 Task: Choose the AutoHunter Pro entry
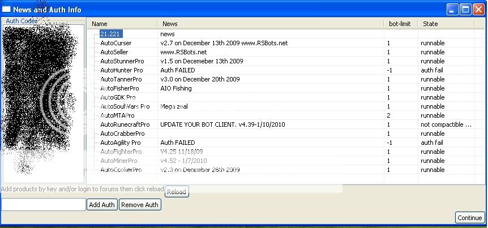pos(121,70)
